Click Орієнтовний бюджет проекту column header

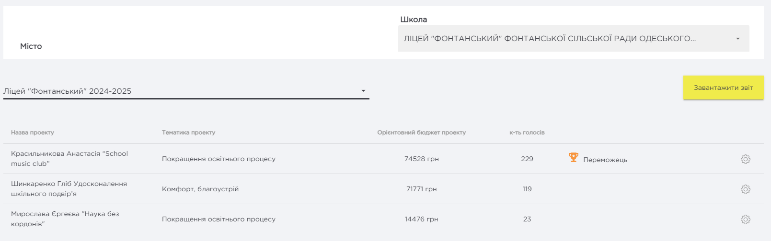[421, 132]
